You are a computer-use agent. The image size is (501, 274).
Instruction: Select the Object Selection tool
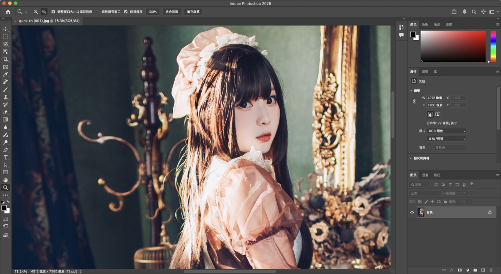(x=6, y=52)
